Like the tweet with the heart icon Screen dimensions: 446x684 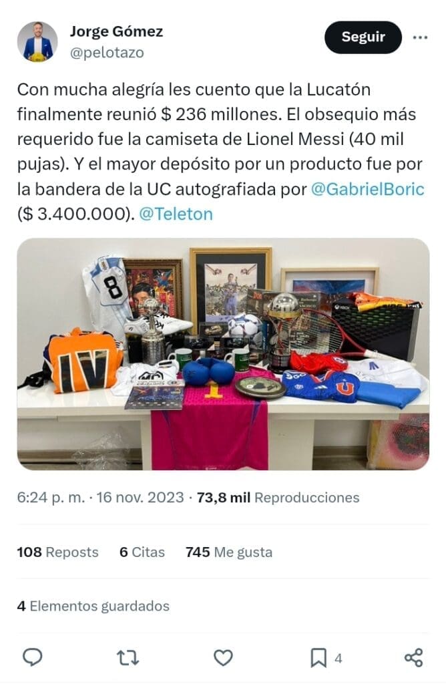pyautogui.click(x=223, y=657)
